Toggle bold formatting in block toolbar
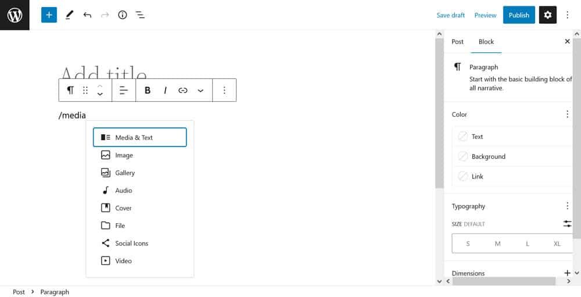The height and width of the screenshot is (297, 581). 148,90
